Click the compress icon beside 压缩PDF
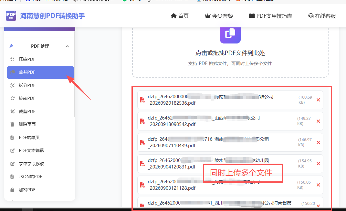This screenshot has width=346, height=211. [12, 59]
